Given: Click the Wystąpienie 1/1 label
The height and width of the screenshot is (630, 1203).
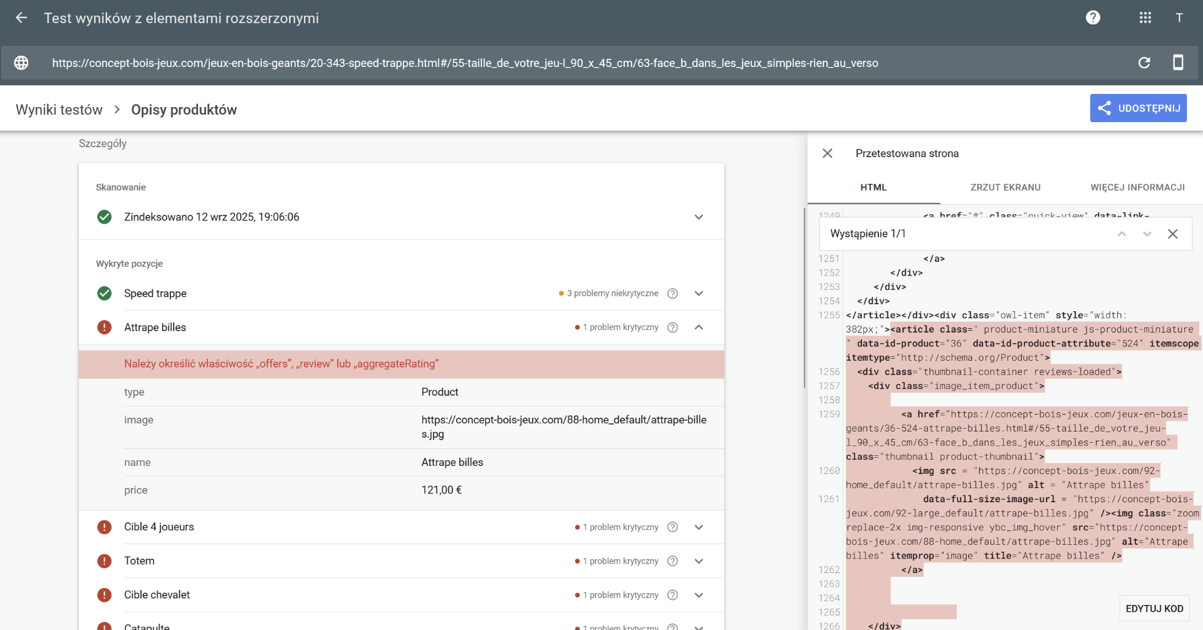Looking at the screenshot, I should tap(868, 234).
